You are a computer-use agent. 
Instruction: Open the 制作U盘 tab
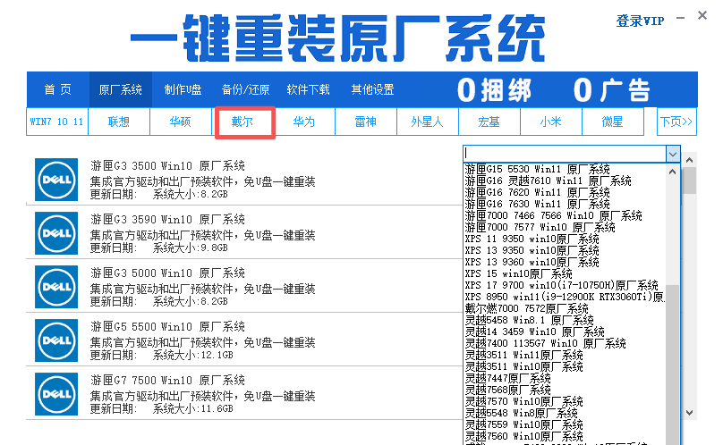[183, 89]
